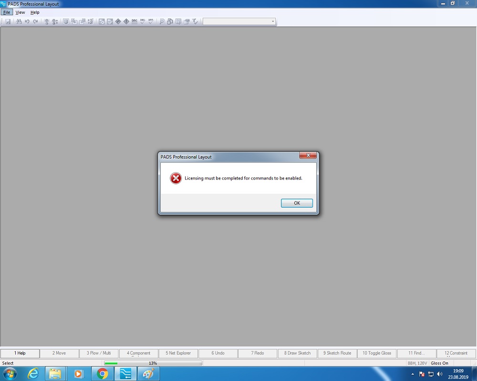Click the Redo arrow toolbar icon
The height and width of the screenshot is (381, 477).
[x=35, y=21]
